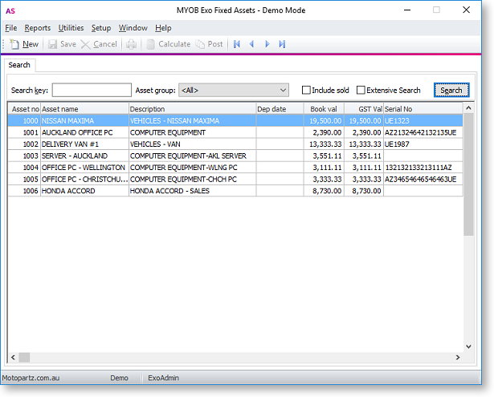
Task: Tick the Extensive Search checkbox
Action: [361, 91]
